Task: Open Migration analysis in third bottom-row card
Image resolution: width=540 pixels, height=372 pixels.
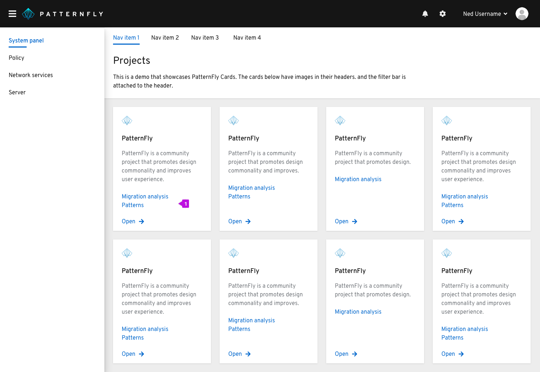Action: pos(358,312)
